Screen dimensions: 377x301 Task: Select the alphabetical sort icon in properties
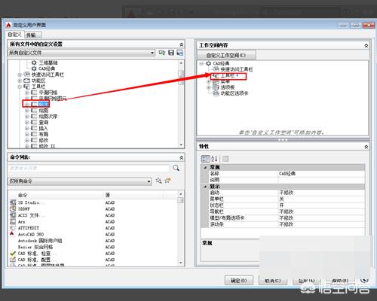[x=214, y=159]
